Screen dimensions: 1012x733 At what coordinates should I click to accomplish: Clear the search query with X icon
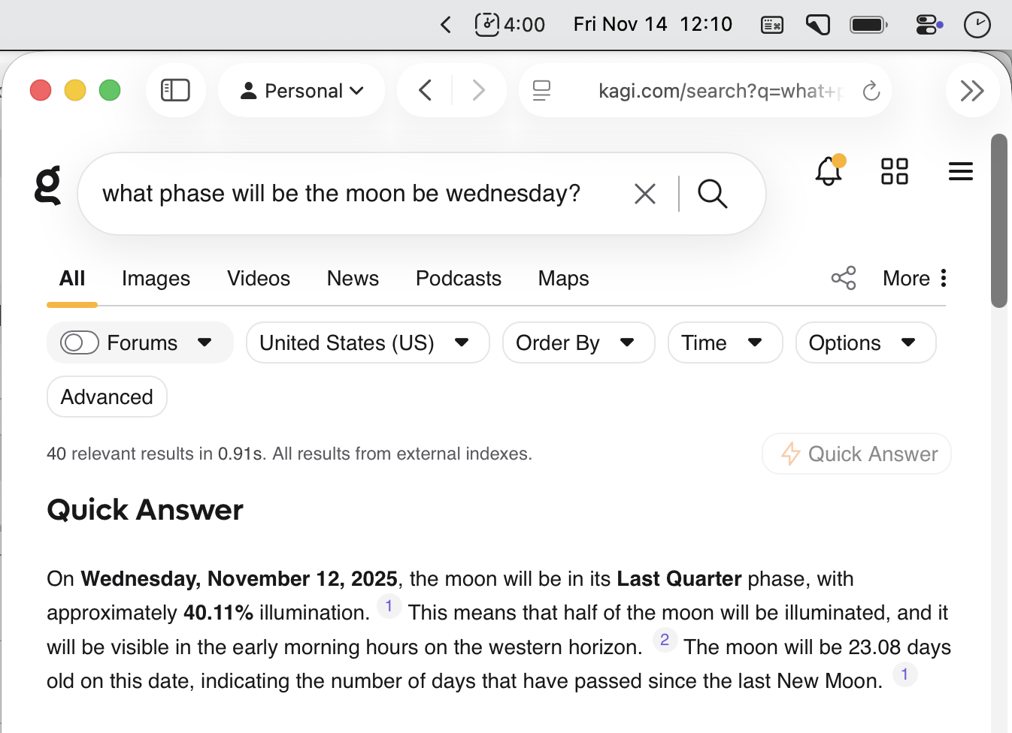(645, 194)
